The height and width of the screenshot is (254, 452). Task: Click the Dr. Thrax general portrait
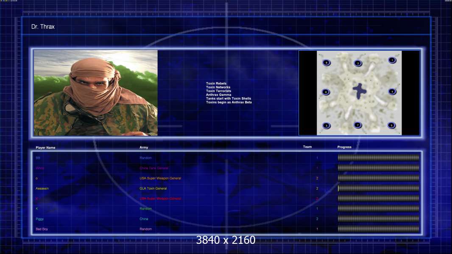pos(96,93)
